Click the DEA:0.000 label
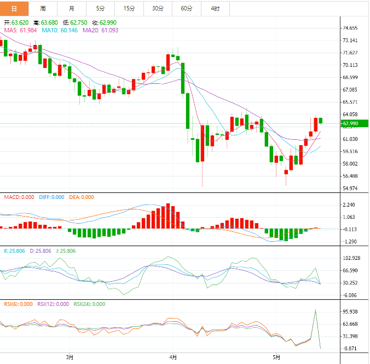 tap(82, 197)
